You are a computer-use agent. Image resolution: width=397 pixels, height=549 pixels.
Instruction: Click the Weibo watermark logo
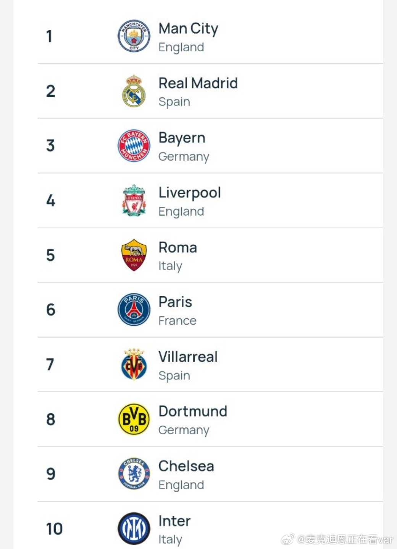coord(288,539)
